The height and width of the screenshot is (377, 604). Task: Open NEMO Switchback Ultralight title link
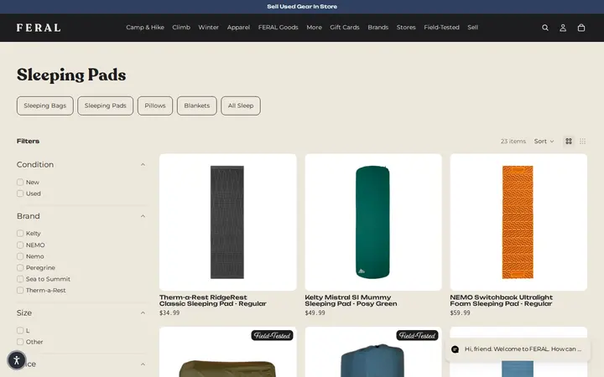(x=501, y=301)
